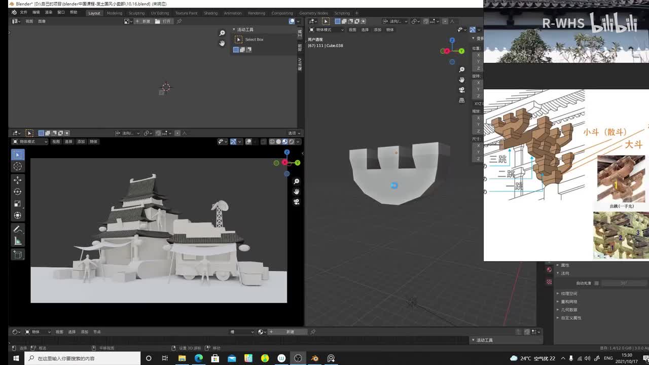This screenshot has width=649, height=365.
Task: Switch perspective/orthographic grid icon in right viewport
Action: tap(461, 100)
